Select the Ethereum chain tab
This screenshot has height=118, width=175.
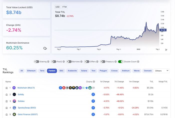click(31, 71)
